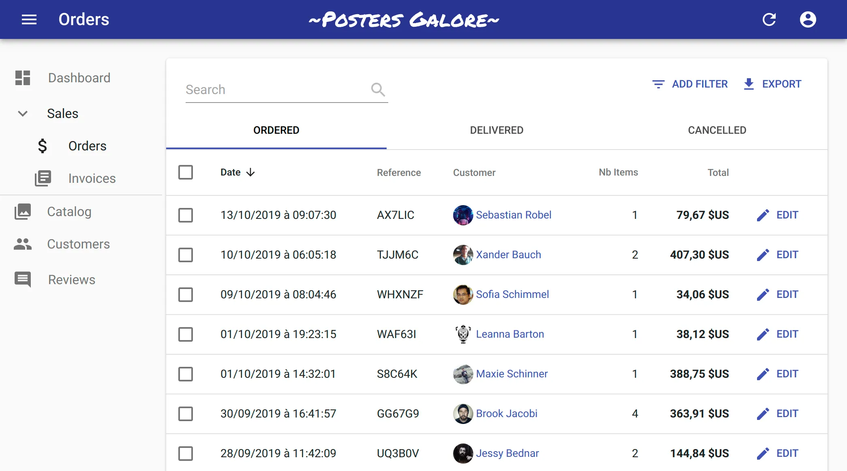Open the user profile icon
This screenshot has width=847, height=471.
pyautogui.click(x=808, y=19)
